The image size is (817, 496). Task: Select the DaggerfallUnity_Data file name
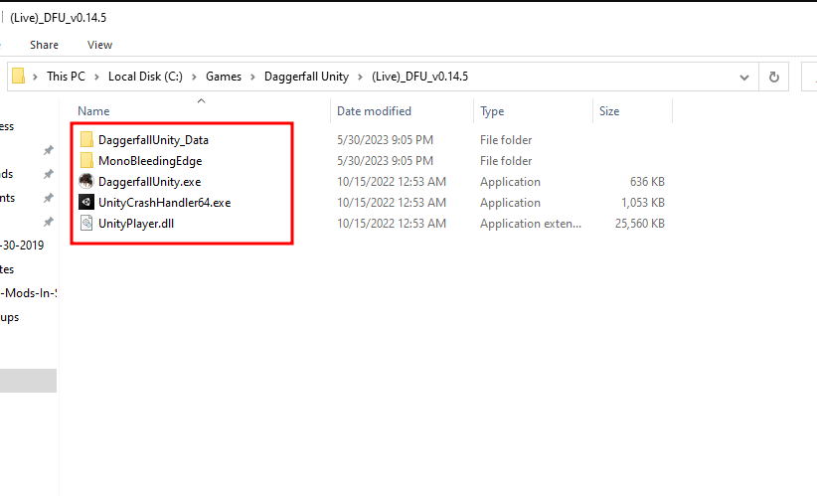click(x=153, y=139)
